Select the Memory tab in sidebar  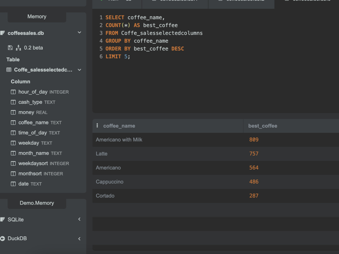(x=37, y=17)
